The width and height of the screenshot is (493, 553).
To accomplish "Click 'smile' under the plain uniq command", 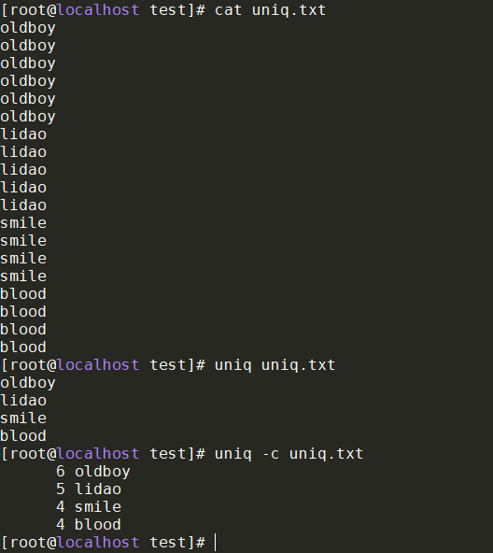I will (23, 418).
